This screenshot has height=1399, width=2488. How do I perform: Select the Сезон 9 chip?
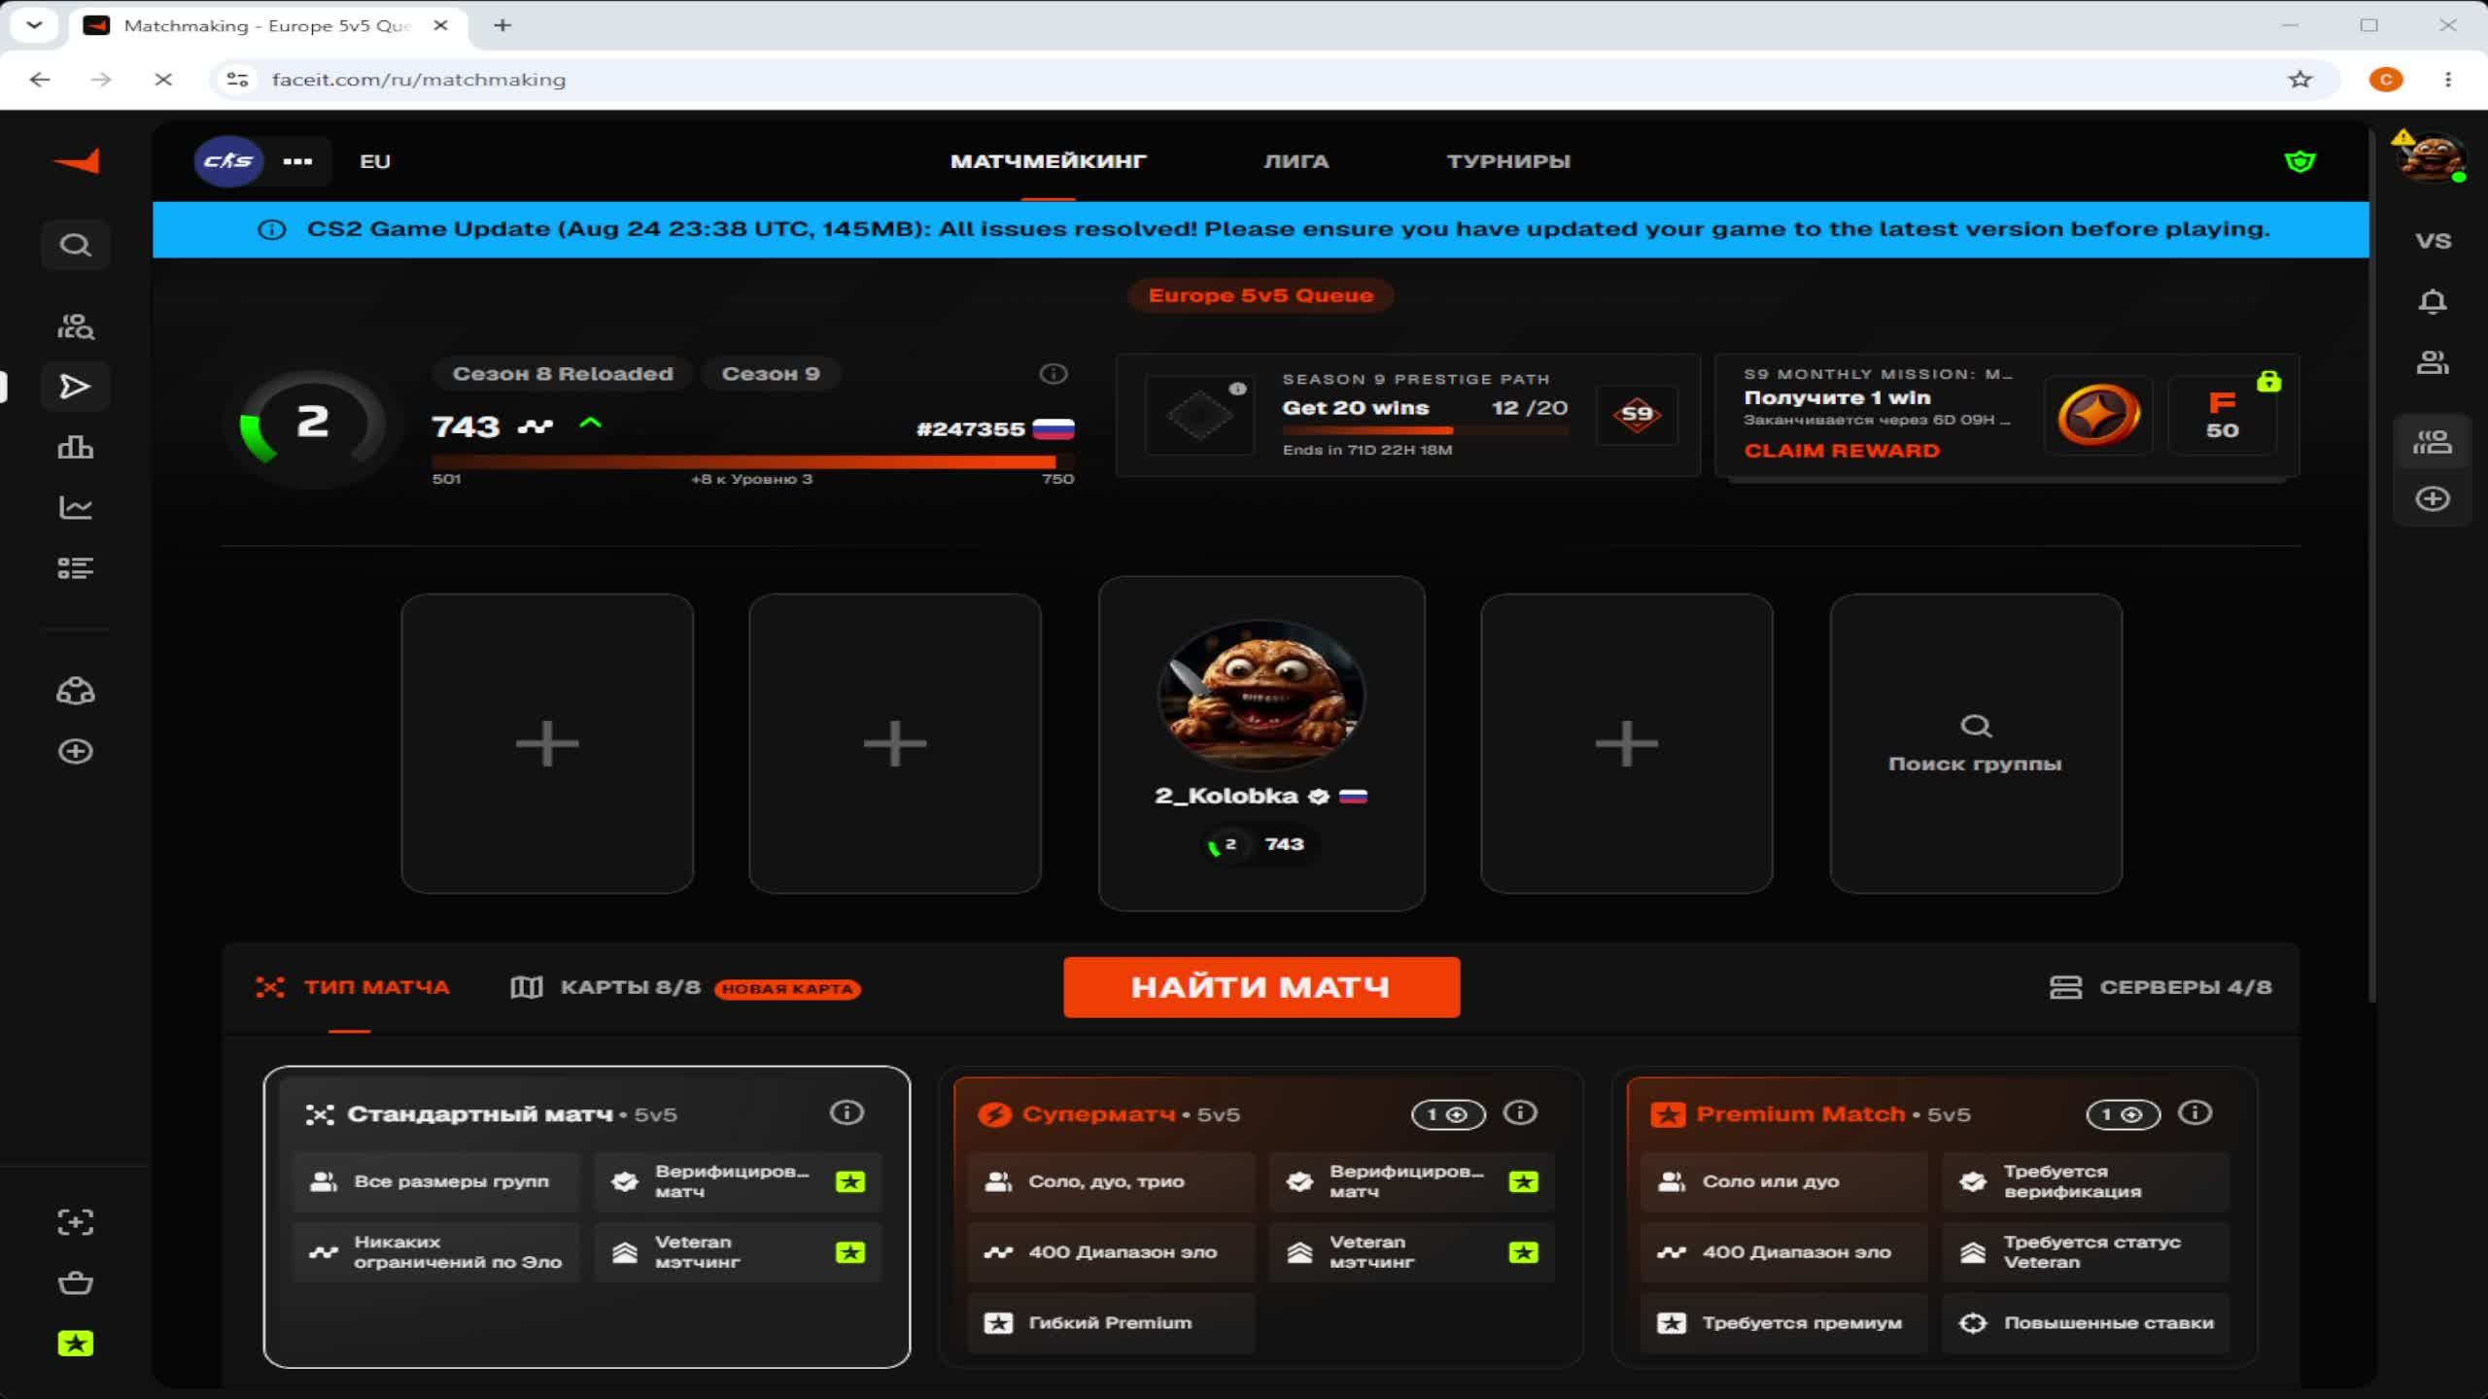pos(771,374)
